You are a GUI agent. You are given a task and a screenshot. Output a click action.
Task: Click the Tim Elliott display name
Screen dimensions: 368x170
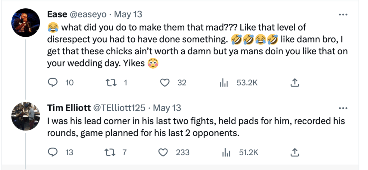69,107
